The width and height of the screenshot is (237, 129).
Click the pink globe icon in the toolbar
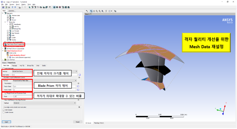(60, 7)
